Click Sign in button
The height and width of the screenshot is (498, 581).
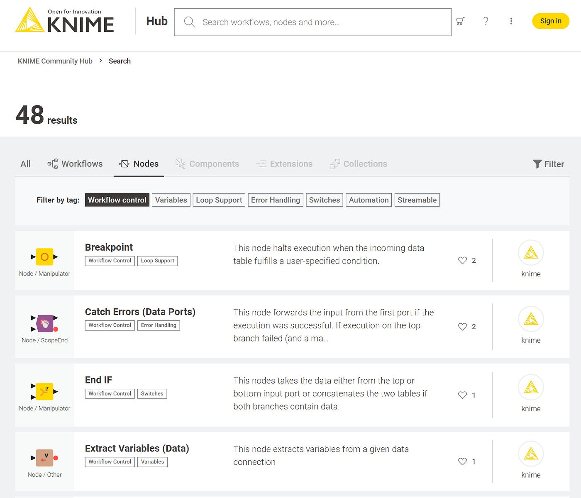551,21
